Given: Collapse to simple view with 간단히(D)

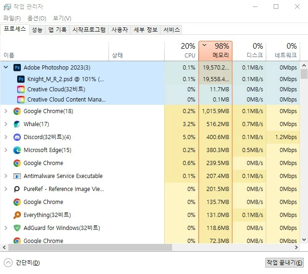Looking at the screenshot, I should (22, 262).
